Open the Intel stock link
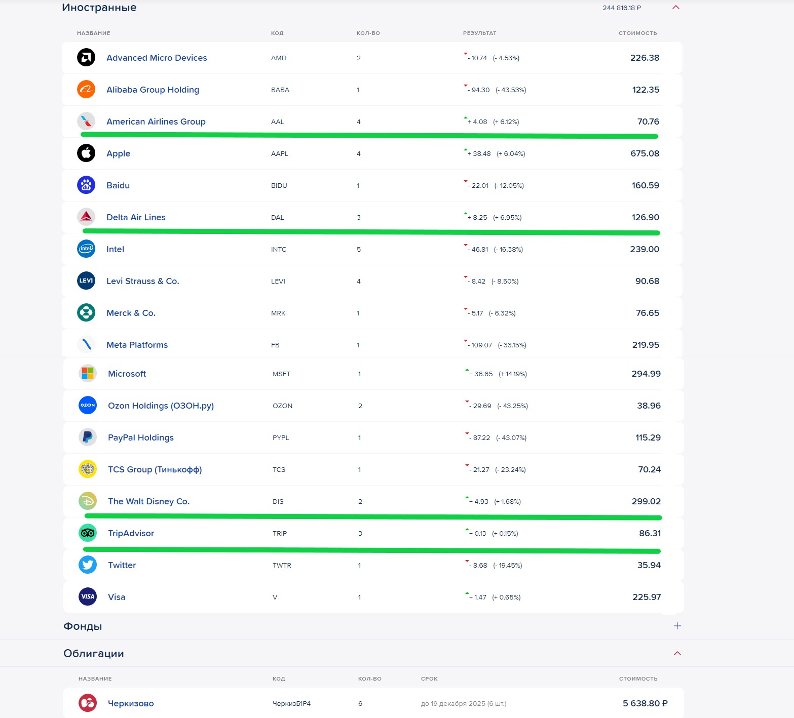The width and height of the screenshot is (794, 718). [115, 249]
